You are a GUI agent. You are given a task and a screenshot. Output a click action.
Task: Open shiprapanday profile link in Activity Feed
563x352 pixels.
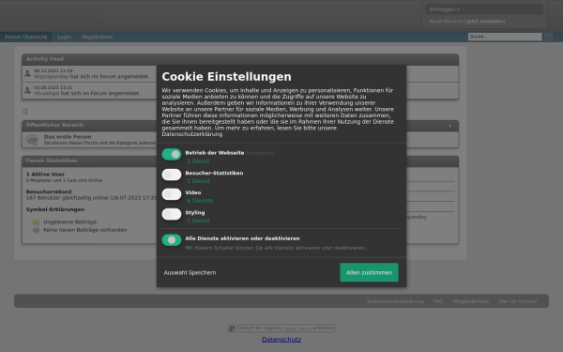pyautogui.click(x=51, y=77)
